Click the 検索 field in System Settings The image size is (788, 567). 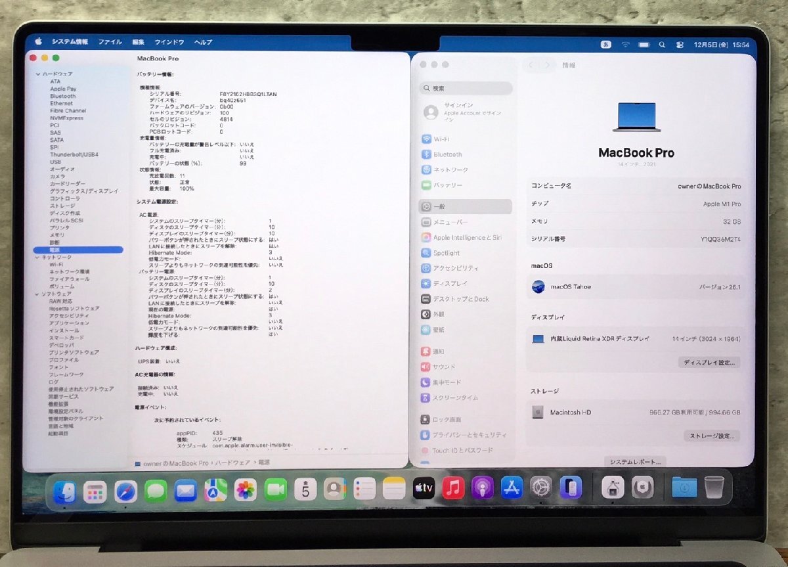coord(466,88)
